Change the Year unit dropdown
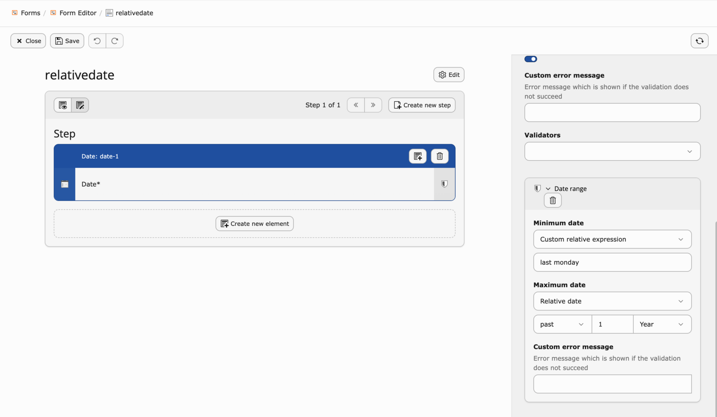Viewport: 717px width, 417px height. (661, 324)
